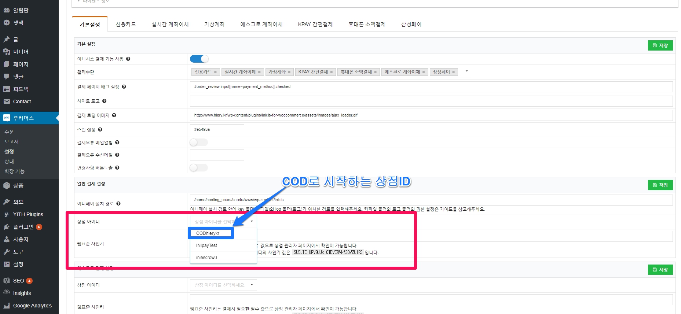Screen dimensions: 681x314
Task: Save the 기본 설정 section with 저장
Action: (660, 45)
